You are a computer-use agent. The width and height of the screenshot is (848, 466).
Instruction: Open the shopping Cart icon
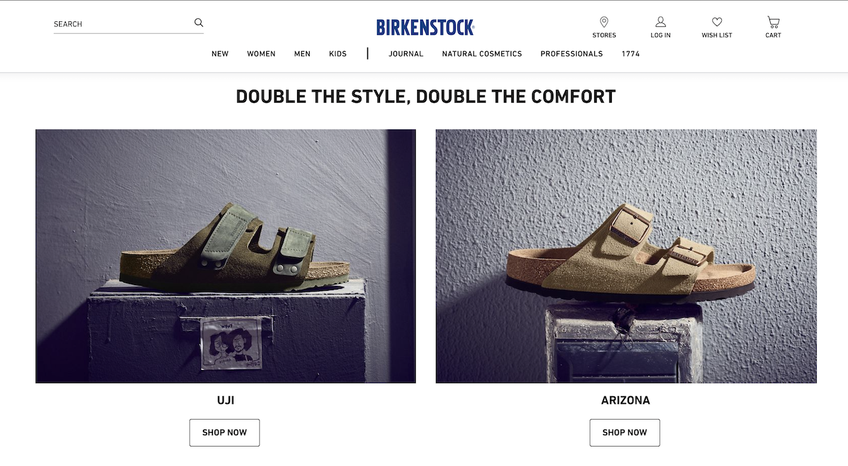(773, 22)
